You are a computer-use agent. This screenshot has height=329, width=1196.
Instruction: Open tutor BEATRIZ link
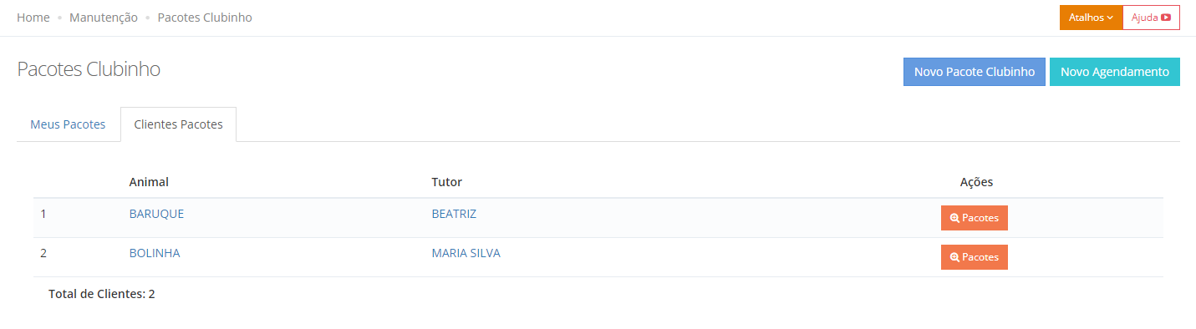coord(454,214)
